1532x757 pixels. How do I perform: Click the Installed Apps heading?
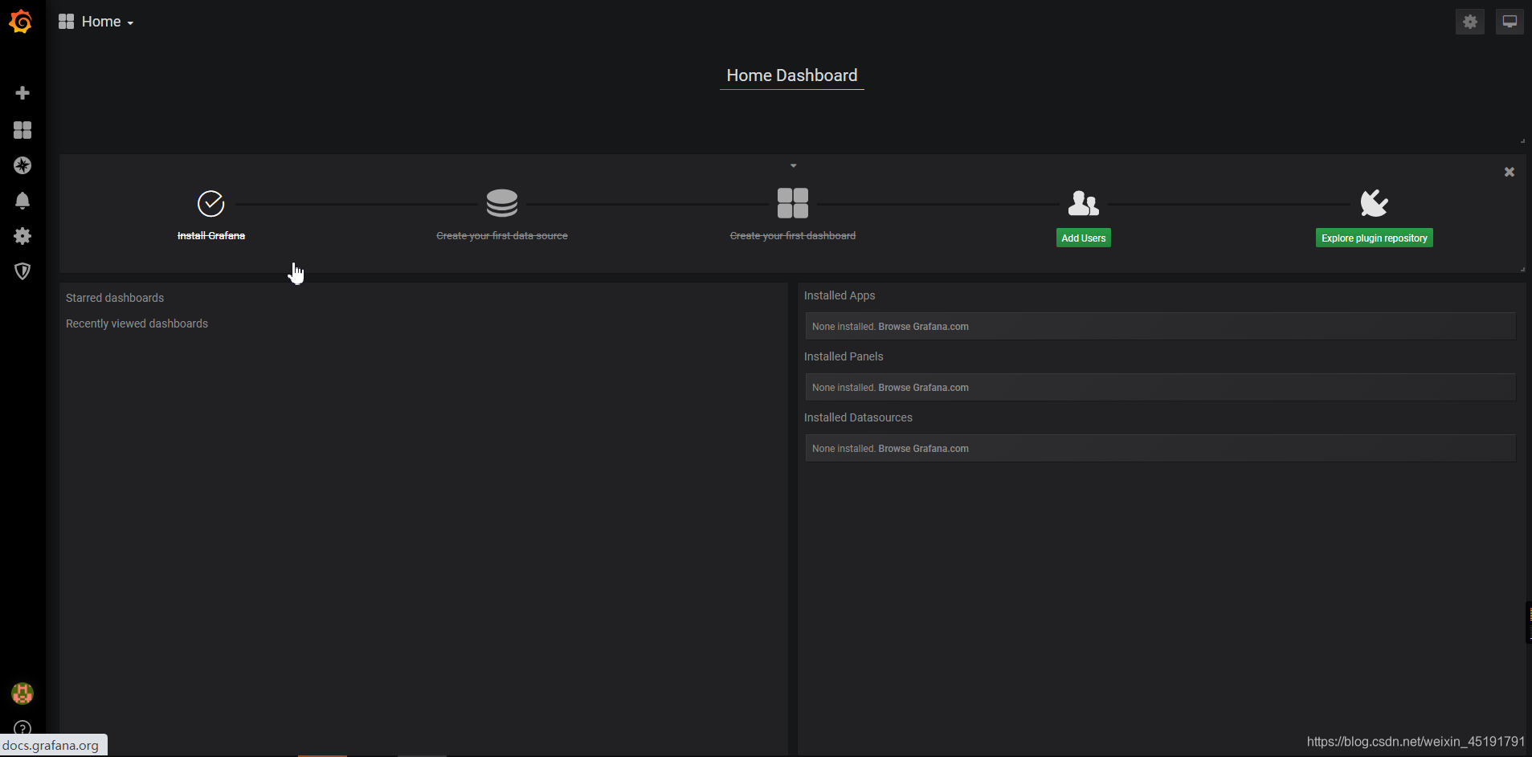point(840,295)
